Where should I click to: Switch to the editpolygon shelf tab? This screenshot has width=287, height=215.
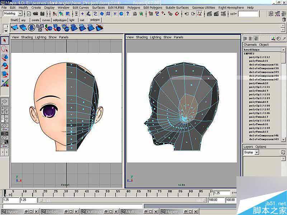(x=60, y=20)
